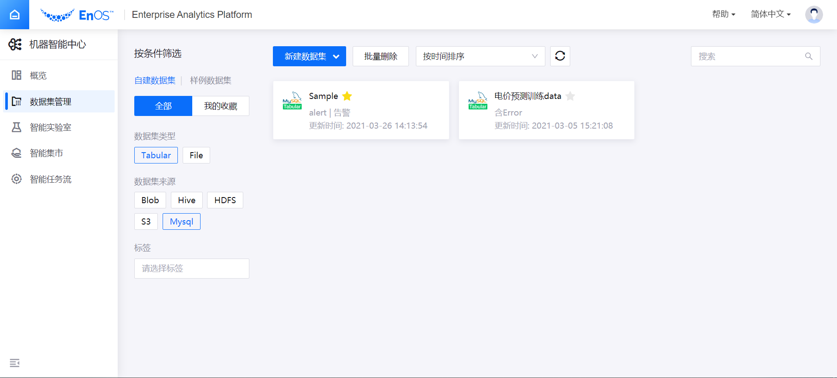This screenshot has height=378, width=837.
Task: Favorite the 电价预测训练data dataset star
Action: 570,96
